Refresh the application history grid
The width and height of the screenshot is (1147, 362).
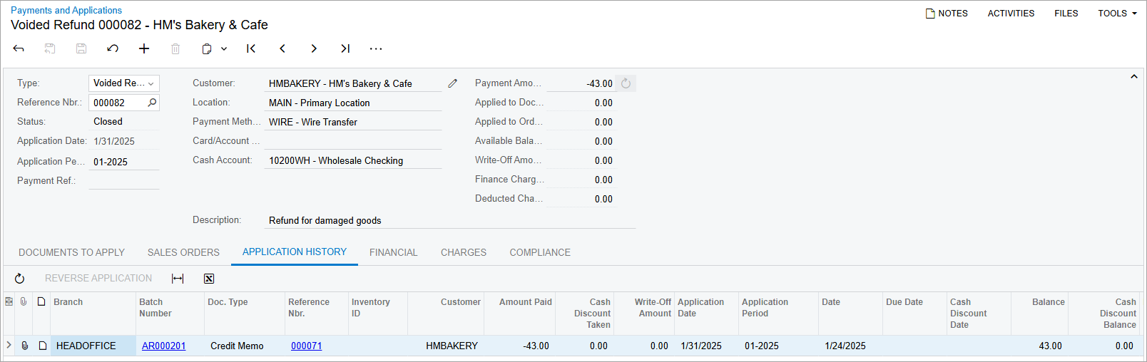click(x=20, y=279)
